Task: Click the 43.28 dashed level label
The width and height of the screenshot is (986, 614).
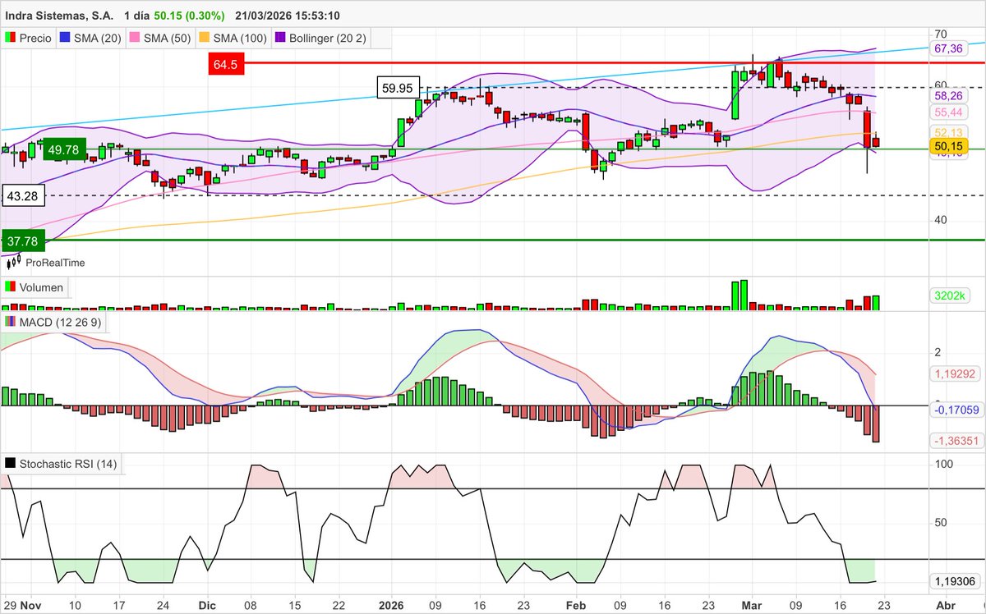Action: pos(24,195)
